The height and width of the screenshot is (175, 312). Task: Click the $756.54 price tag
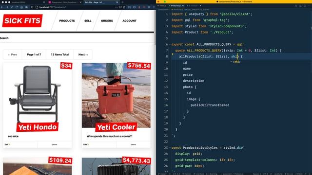coord(139,66)
